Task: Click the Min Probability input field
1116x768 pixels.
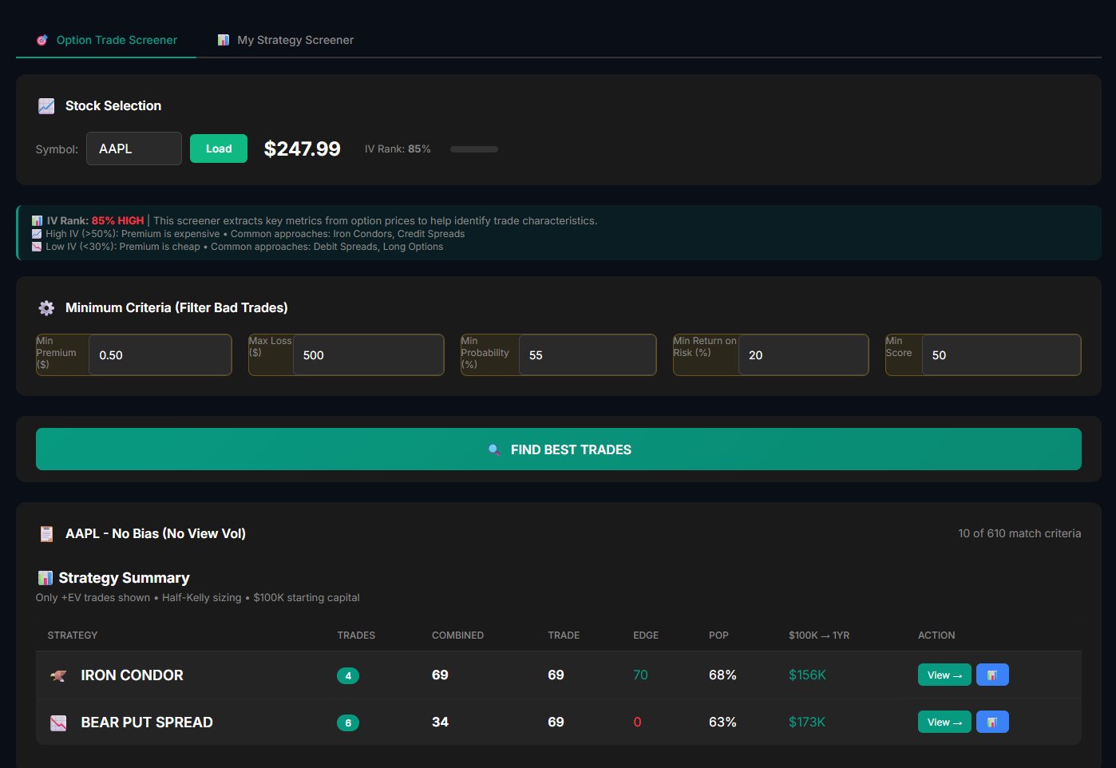Action: [586, 355]
